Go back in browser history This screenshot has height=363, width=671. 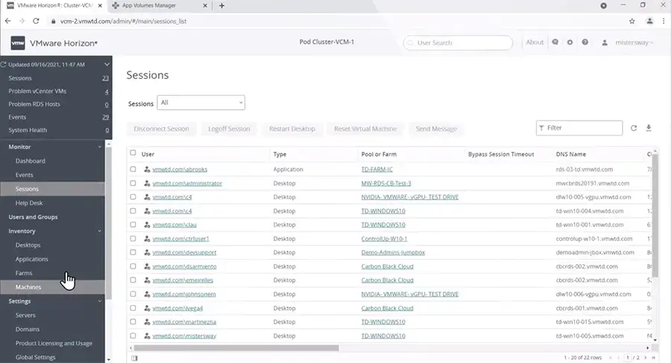(x=7, y=21)
